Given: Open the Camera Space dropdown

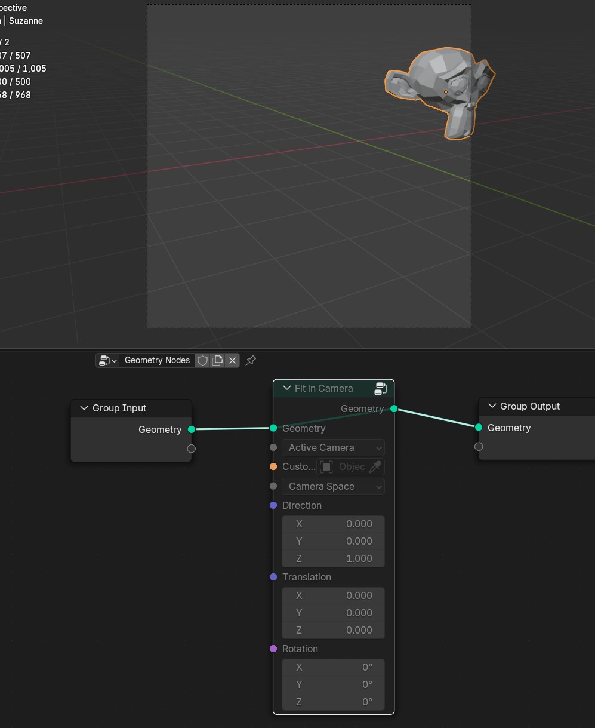Looking at the screenshot, I should coord(333,486).
